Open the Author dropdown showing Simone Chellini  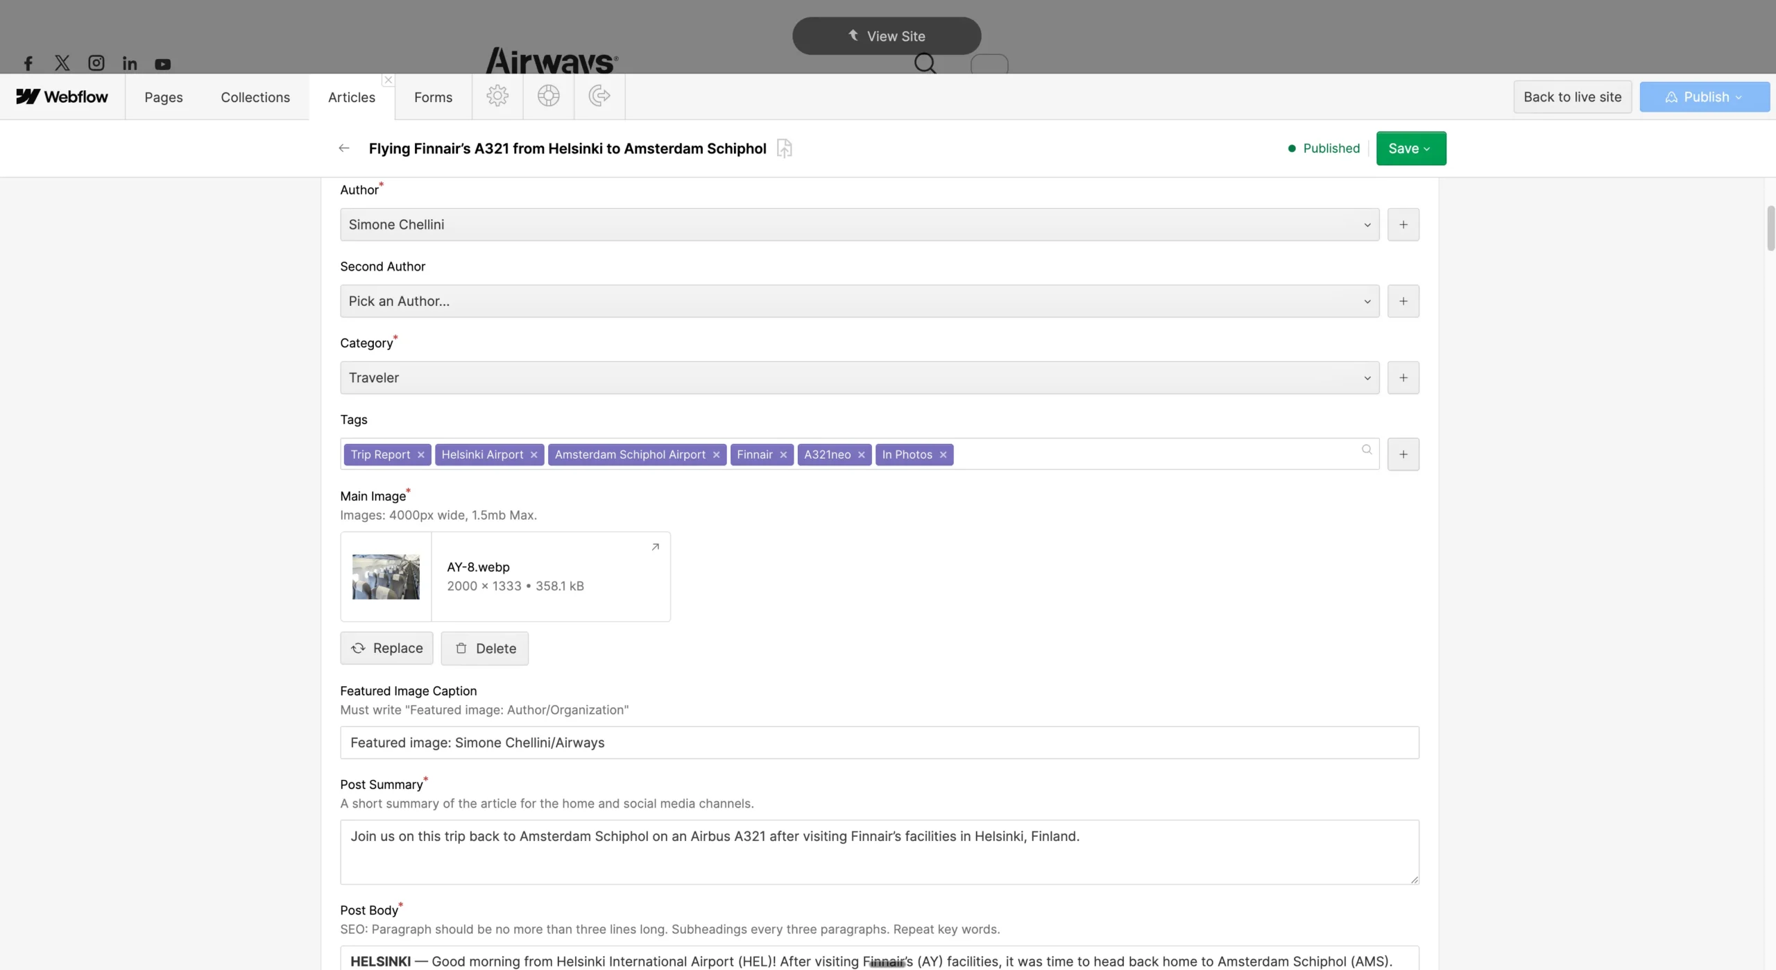[x=860, y=225]
